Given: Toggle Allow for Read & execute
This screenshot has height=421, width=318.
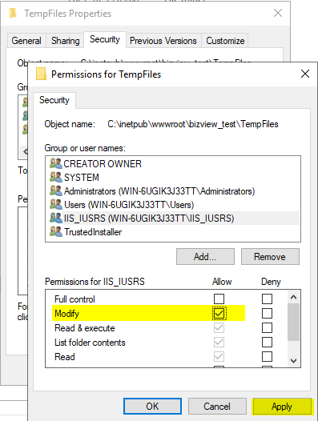Looking at the screenshot, I should (x=219, y=328).
